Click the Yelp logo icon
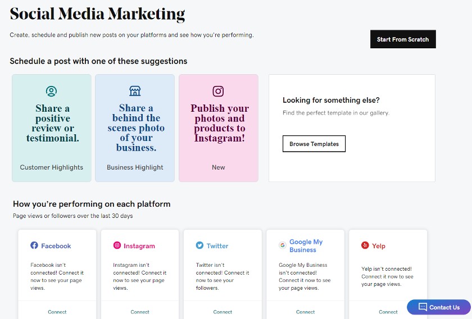 [x=365, y=245]
